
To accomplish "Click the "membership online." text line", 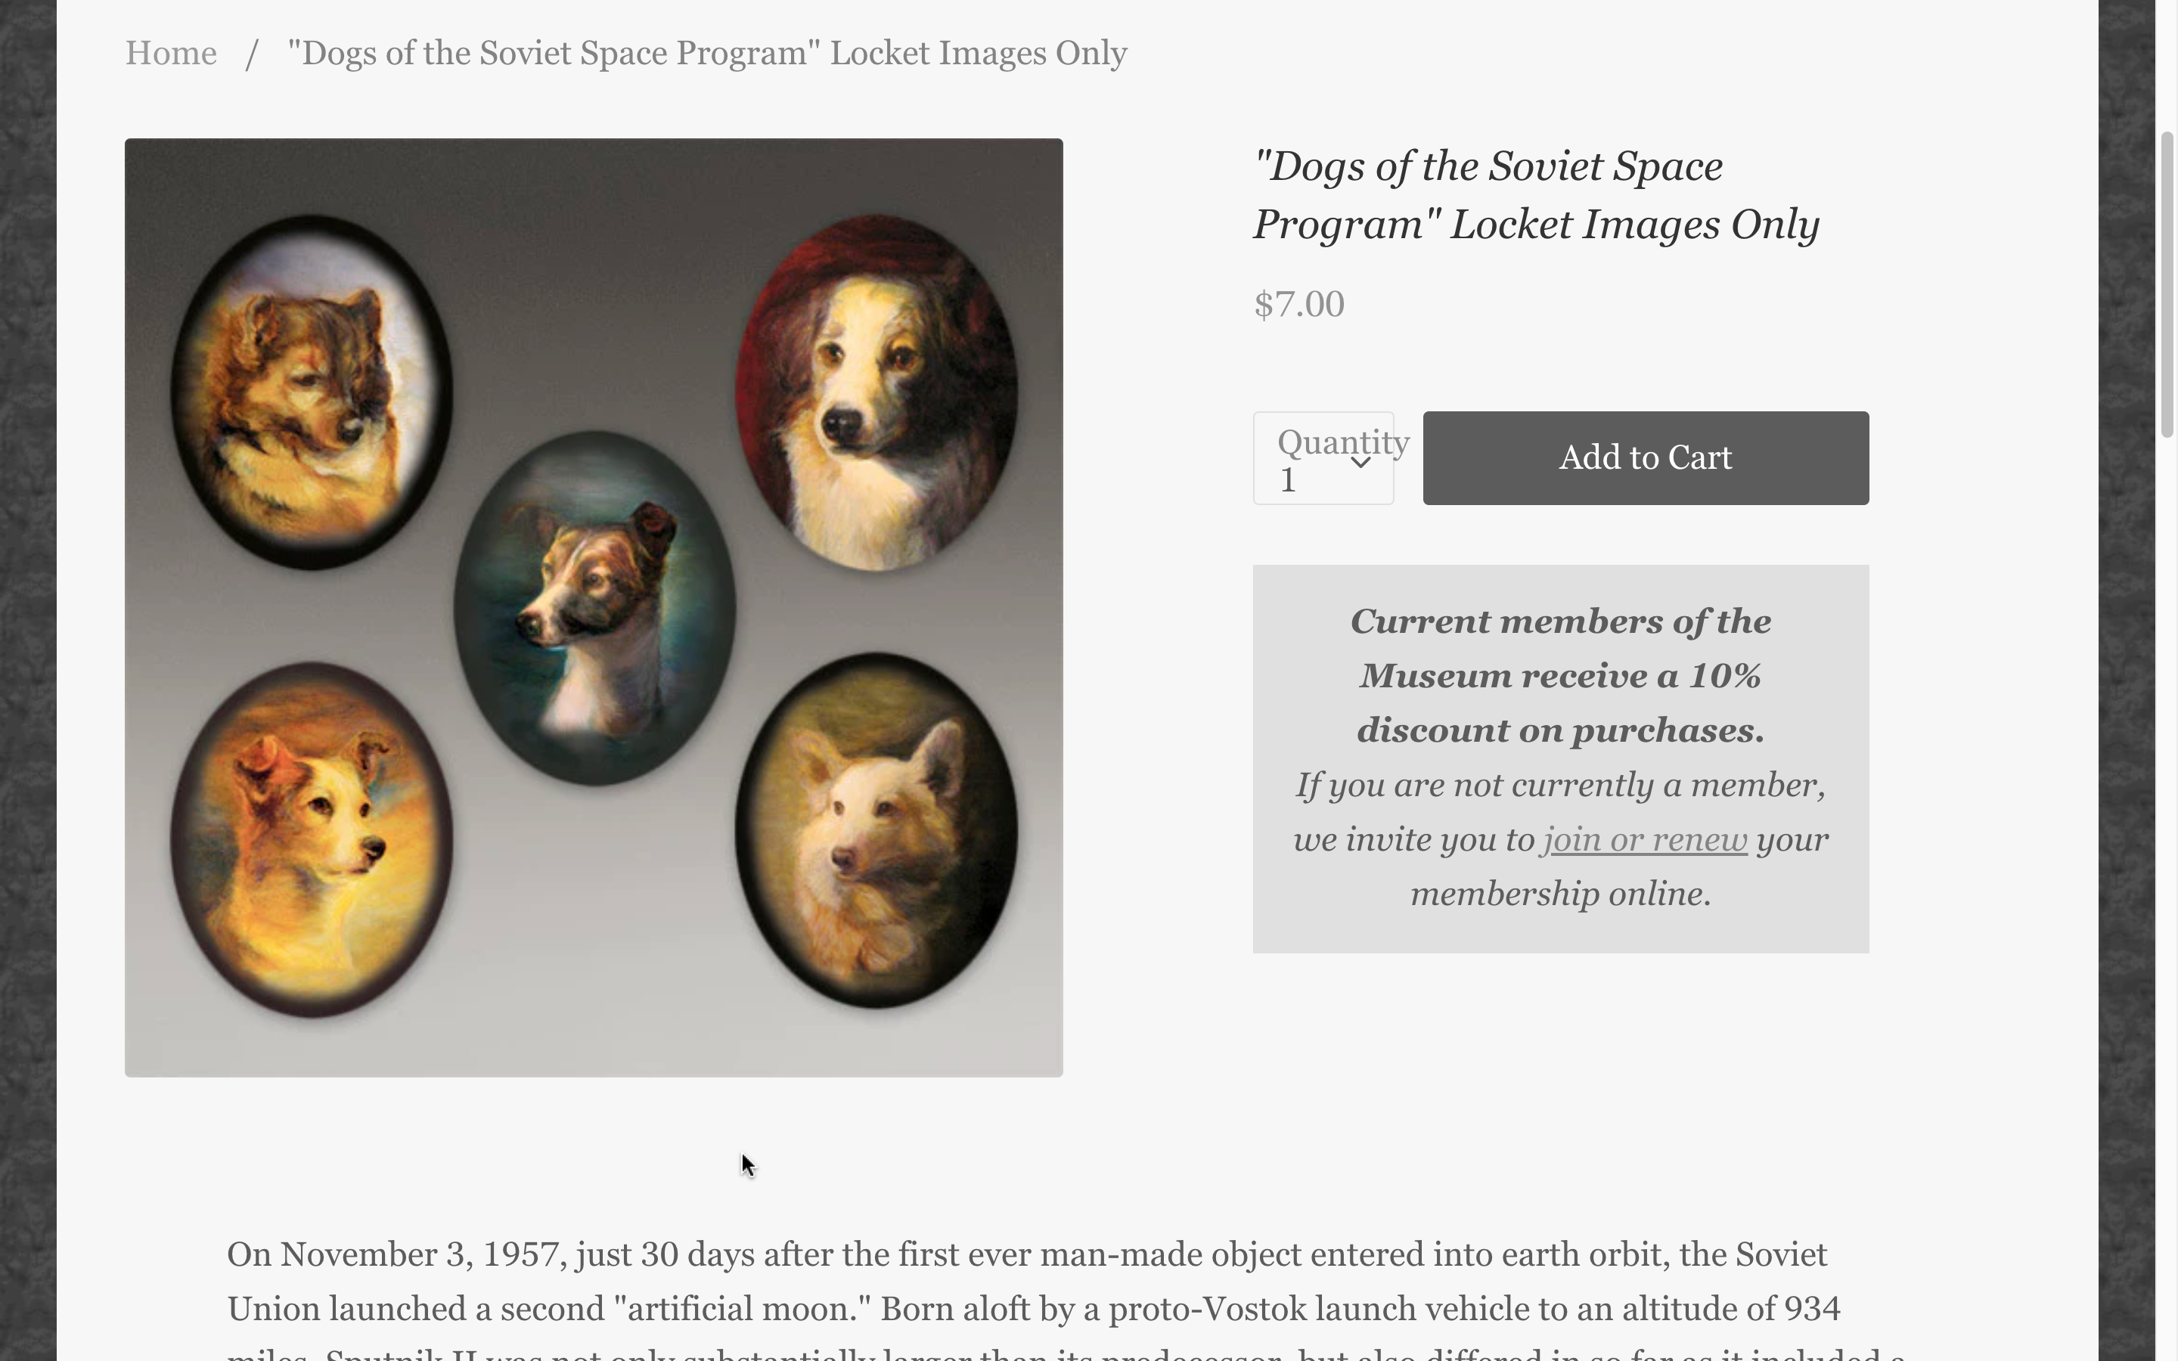I will [x=1559, y=894].
